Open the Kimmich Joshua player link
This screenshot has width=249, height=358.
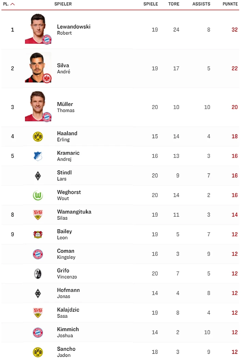pyautogui.click(x=68, y=332)
